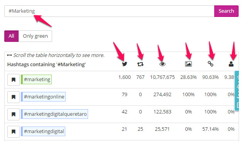Click the retweet column icon

pyautogui.click(x=140, y=64)
